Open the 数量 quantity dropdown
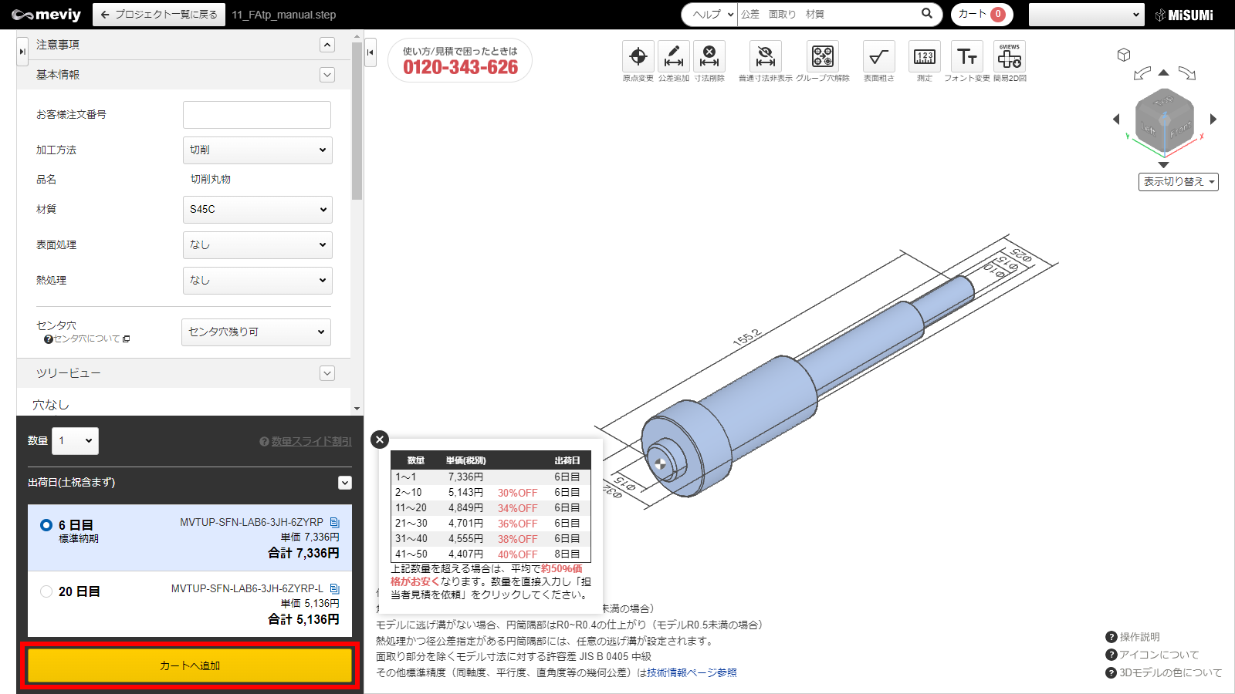This screenshot has height=694, width=1235. pos(76,441)
